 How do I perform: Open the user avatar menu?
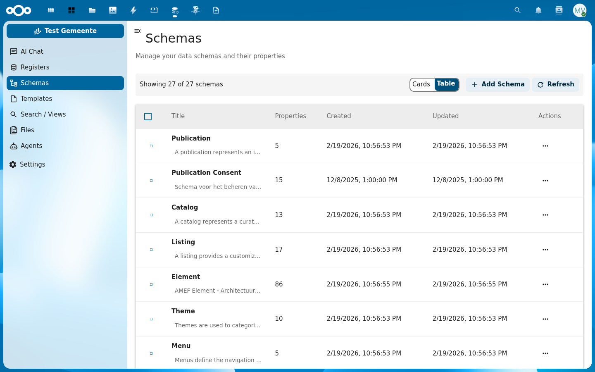(x=579, y=10)
